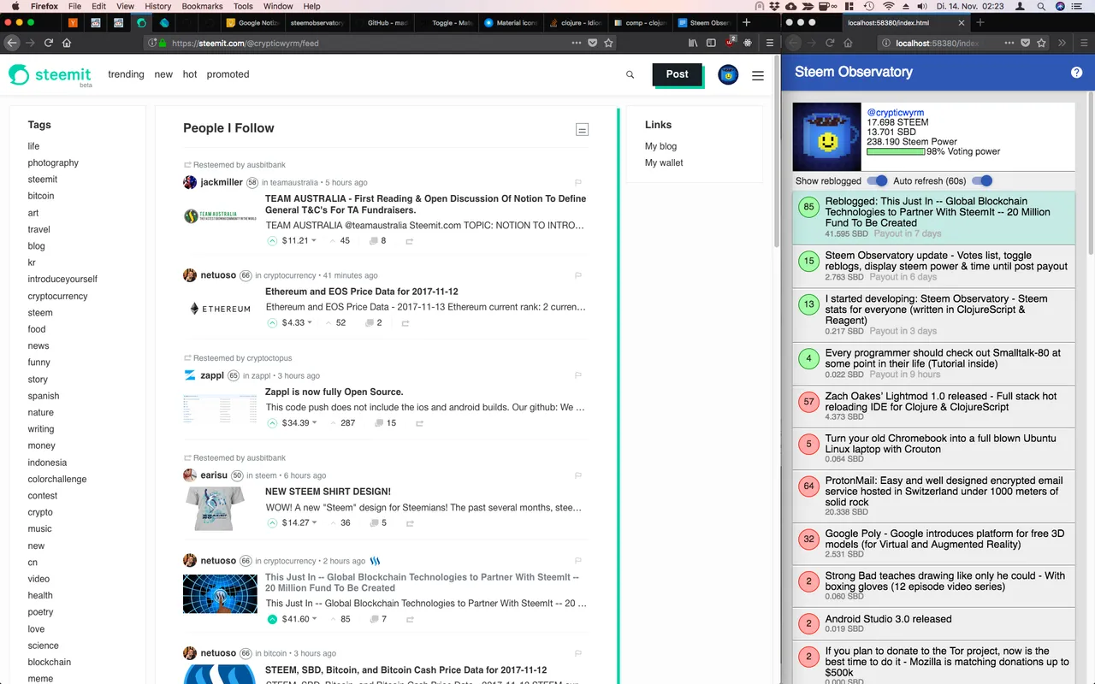Bookmark steemit page with star icon
The height and width of the screenshot is (684, 1095).
[x=608, y=43]
